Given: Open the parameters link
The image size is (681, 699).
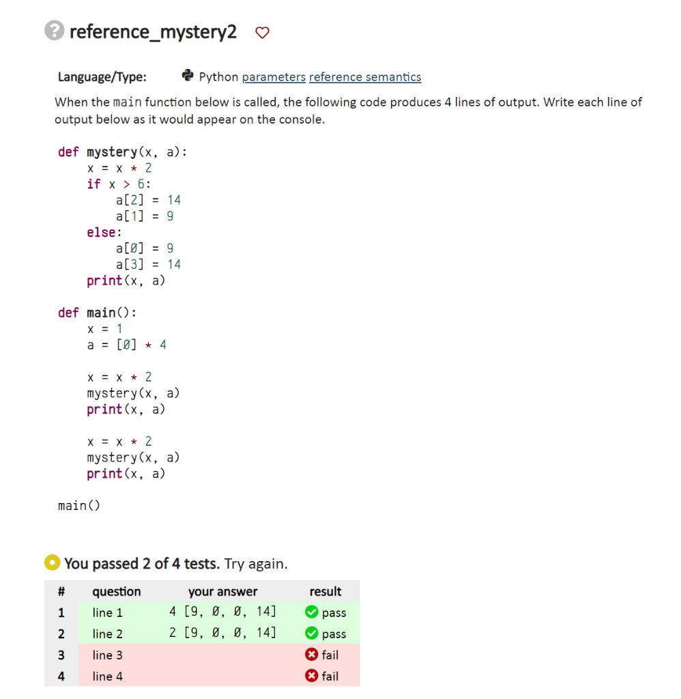Looking at the screenshot, I should (274, 76).
